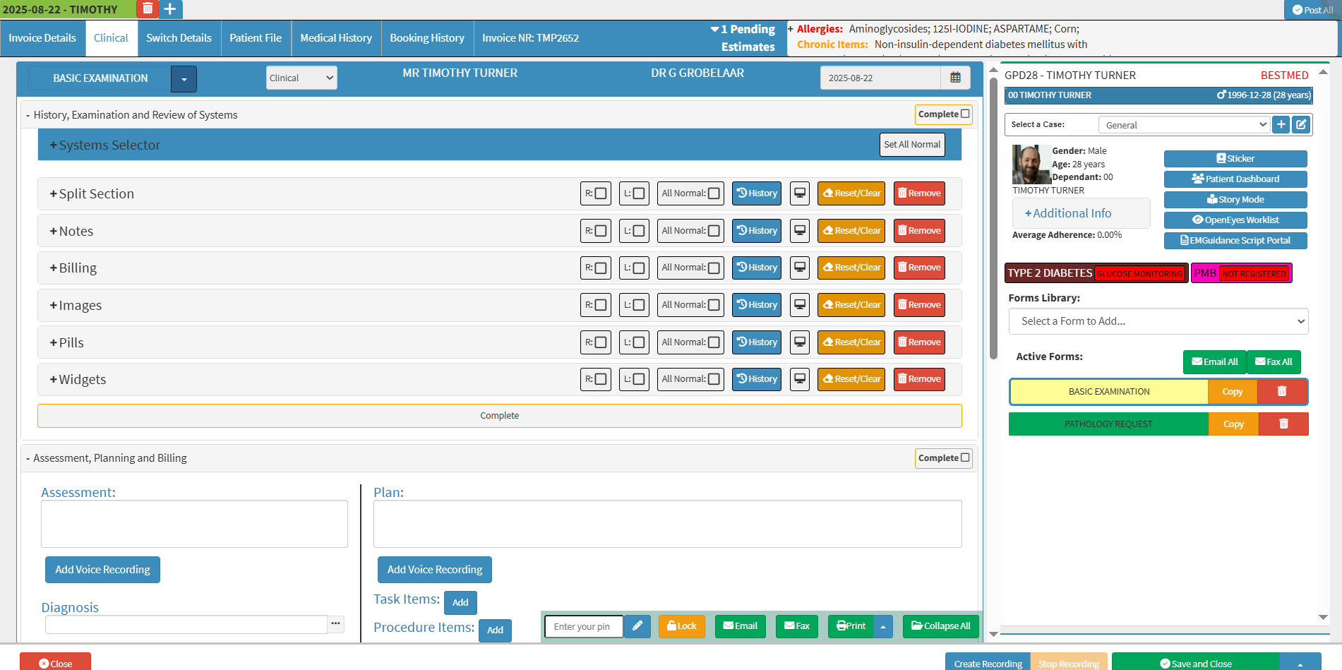The width and height of the screenshot is (1342, 670).
Task: Click the plus icon to add a new tab
Action: click(x=170, y=8)
